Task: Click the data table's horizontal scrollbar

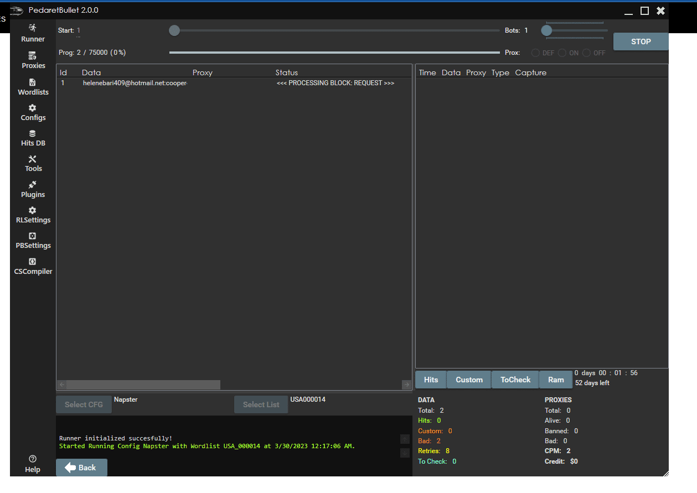Action: pos(143,385)
